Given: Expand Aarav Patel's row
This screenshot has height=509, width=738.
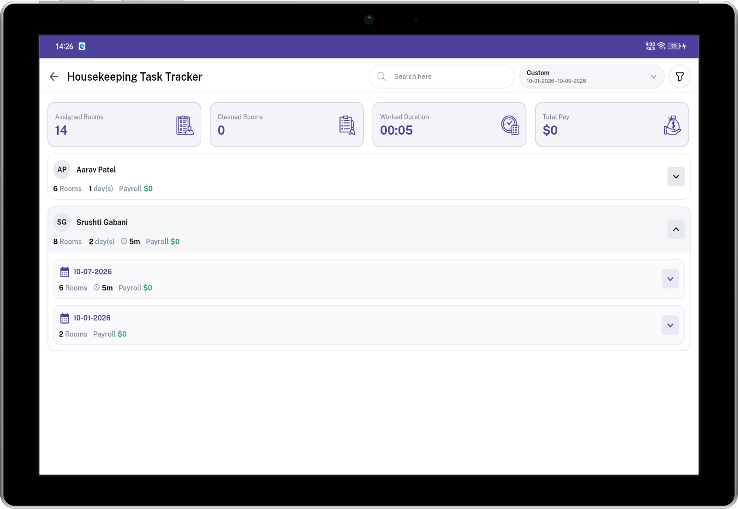Looking at the screenshot, I should pos(676,177).
